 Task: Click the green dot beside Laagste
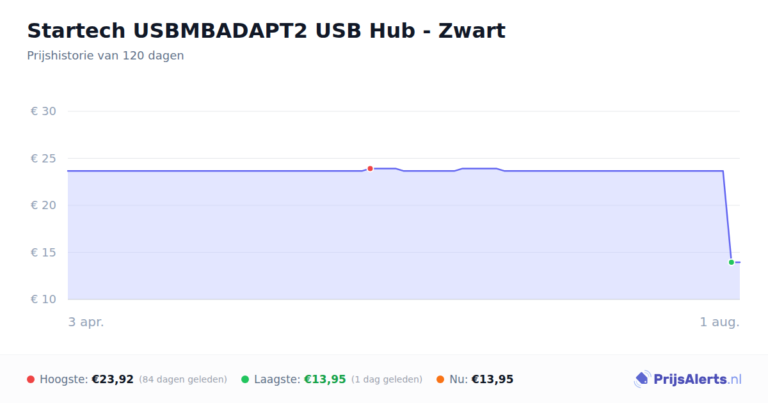tap(245, 379)
